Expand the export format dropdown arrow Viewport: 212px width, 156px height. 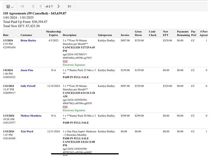12,7
